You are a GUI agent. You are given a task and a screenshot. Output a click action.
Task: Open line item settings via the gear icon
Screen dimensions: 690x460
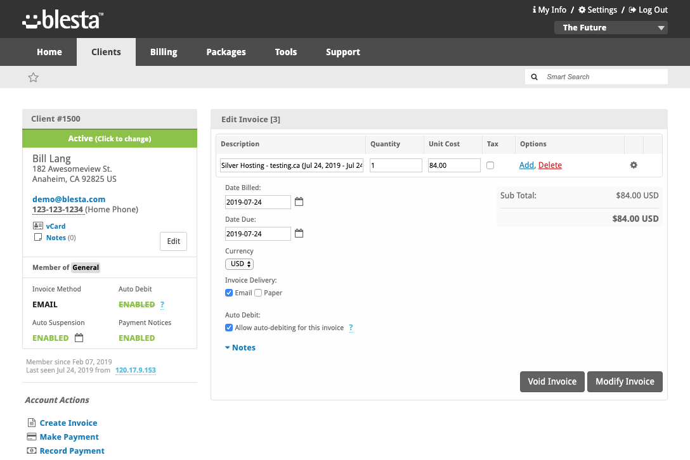tap(633, 165)
